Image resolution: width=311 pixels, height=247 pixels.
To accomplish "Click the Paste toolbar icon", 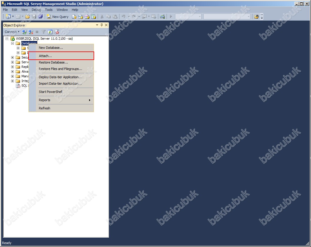I will [115, 17].
